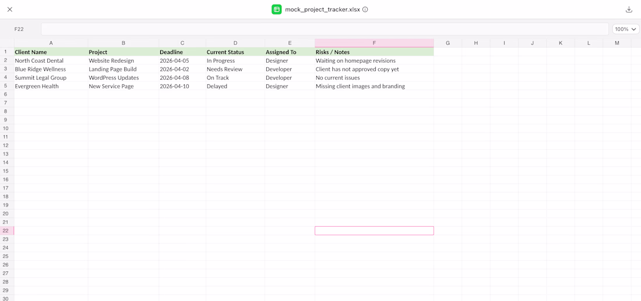Image resolution: width=641 pixels, height=301 pixels.
Task: Select the 'In Progress' status cell
Action: pos(235,60)
